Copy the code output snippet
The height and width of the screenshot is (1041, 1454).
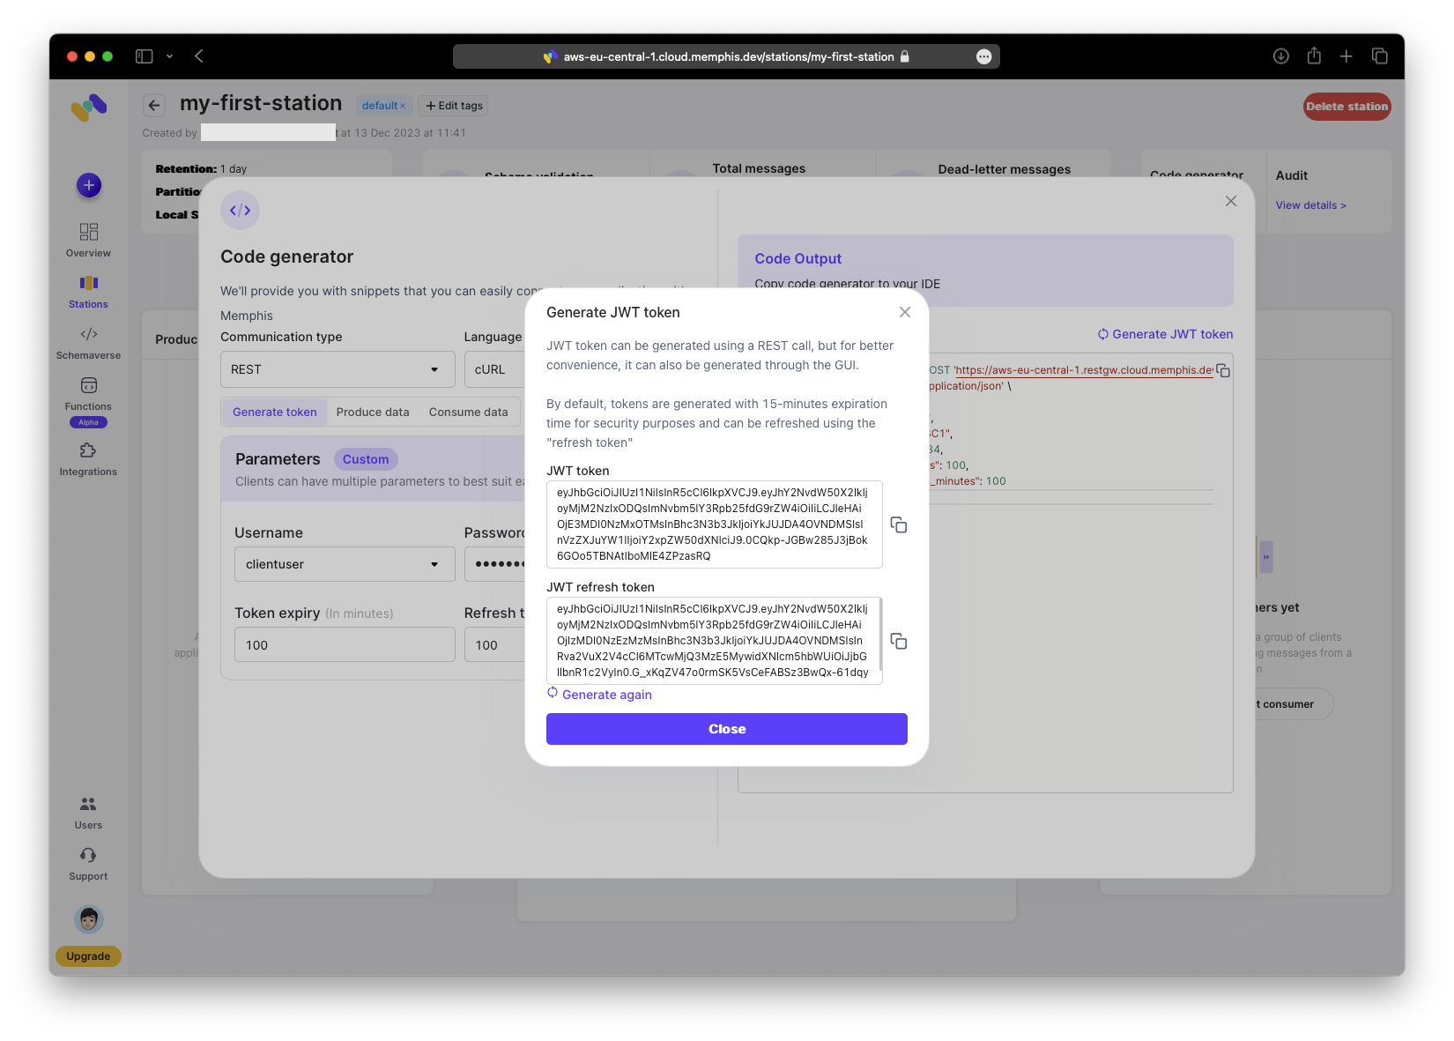[x=1223, y=371]
